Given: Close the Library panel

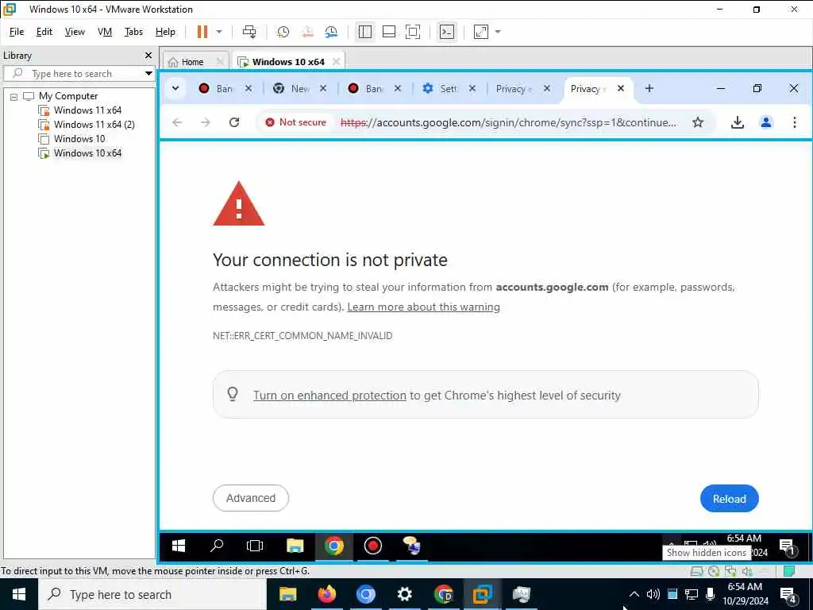Looking at the screenshot, I should coord(148,55).
